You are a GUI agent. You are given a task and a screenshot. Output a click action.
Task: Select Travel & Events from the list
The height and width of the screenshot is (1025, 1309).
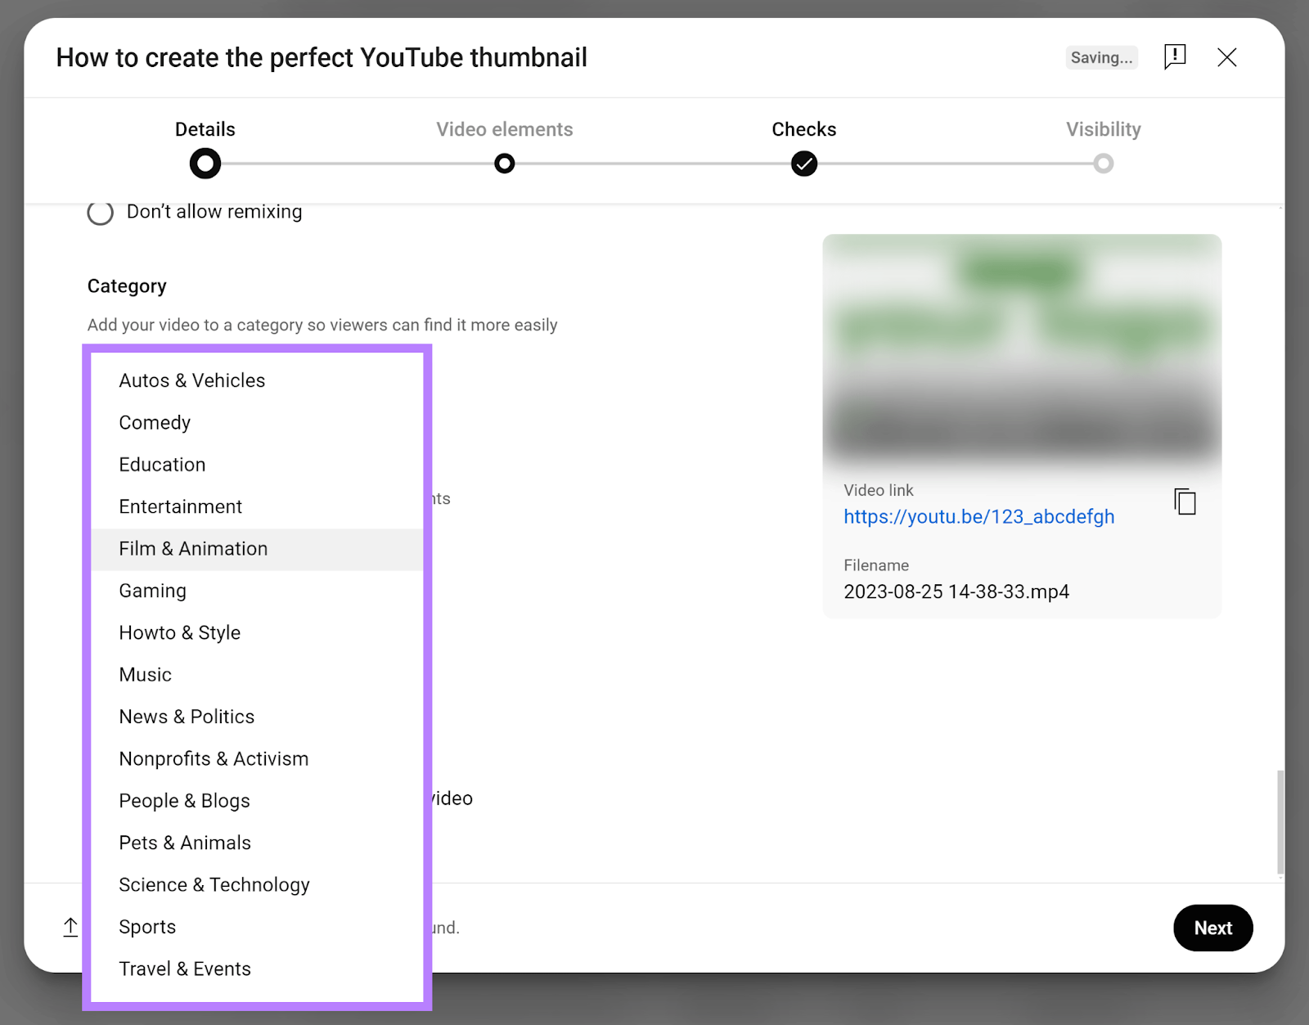click(184, 969)
